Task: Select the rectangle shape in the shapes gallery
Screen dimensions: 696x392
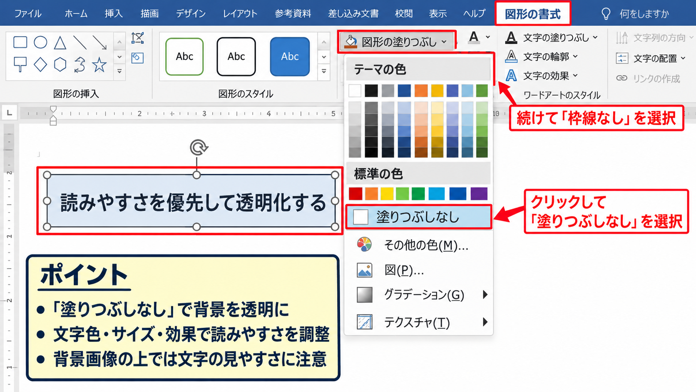Action: pyautogui.click(x=20, y=42)
